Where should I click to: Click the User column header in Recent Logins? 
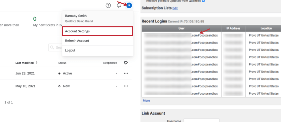coord(181,28)
